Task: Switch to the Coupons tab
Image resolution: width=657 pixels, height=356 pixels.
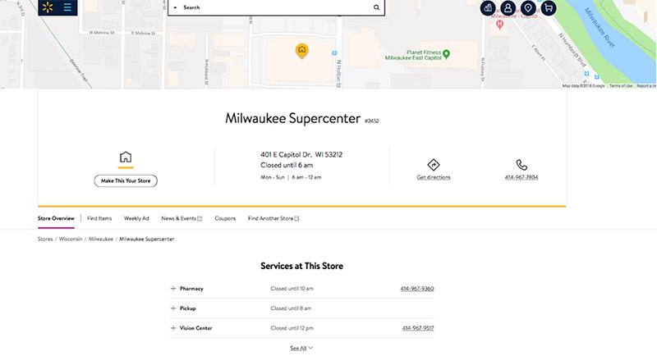Action: [225, 218]
